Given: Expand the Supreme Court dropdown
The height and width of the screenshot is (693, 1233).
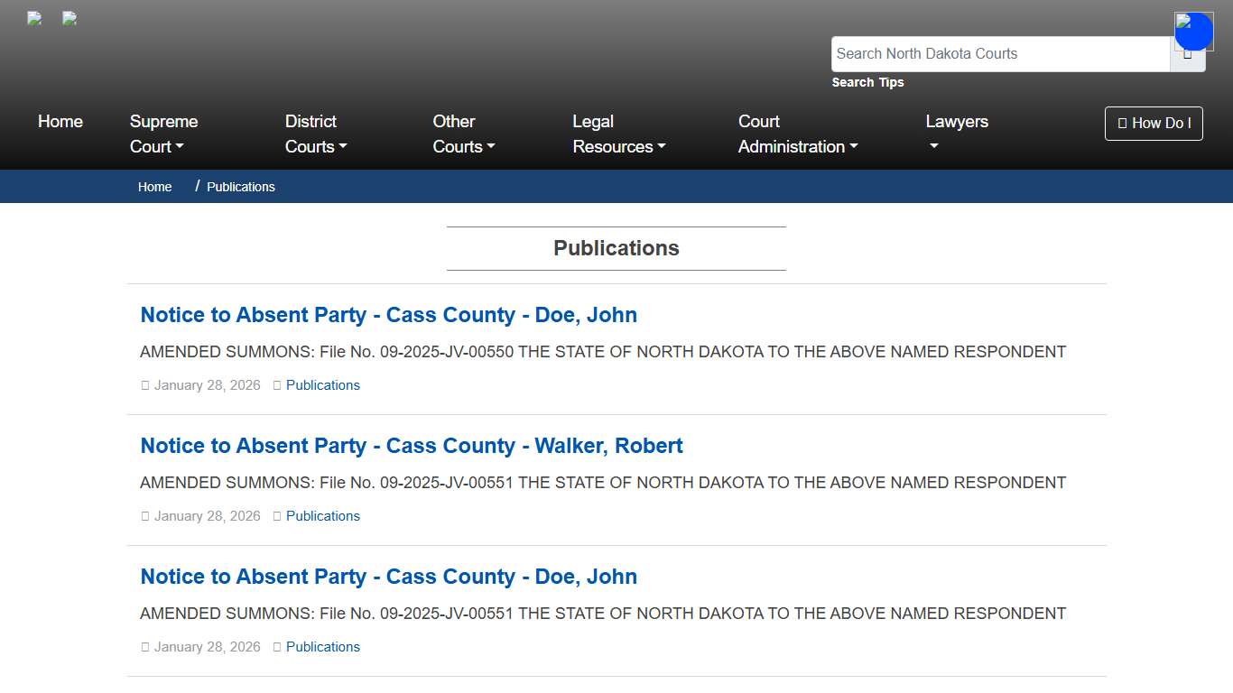Looking at the screenshot, I should click(163, 134).
